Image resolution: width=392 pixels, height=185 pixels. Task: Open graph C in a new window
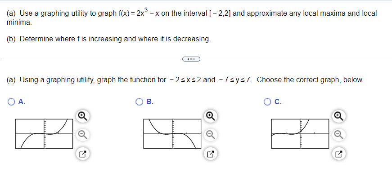pos(339,154)
